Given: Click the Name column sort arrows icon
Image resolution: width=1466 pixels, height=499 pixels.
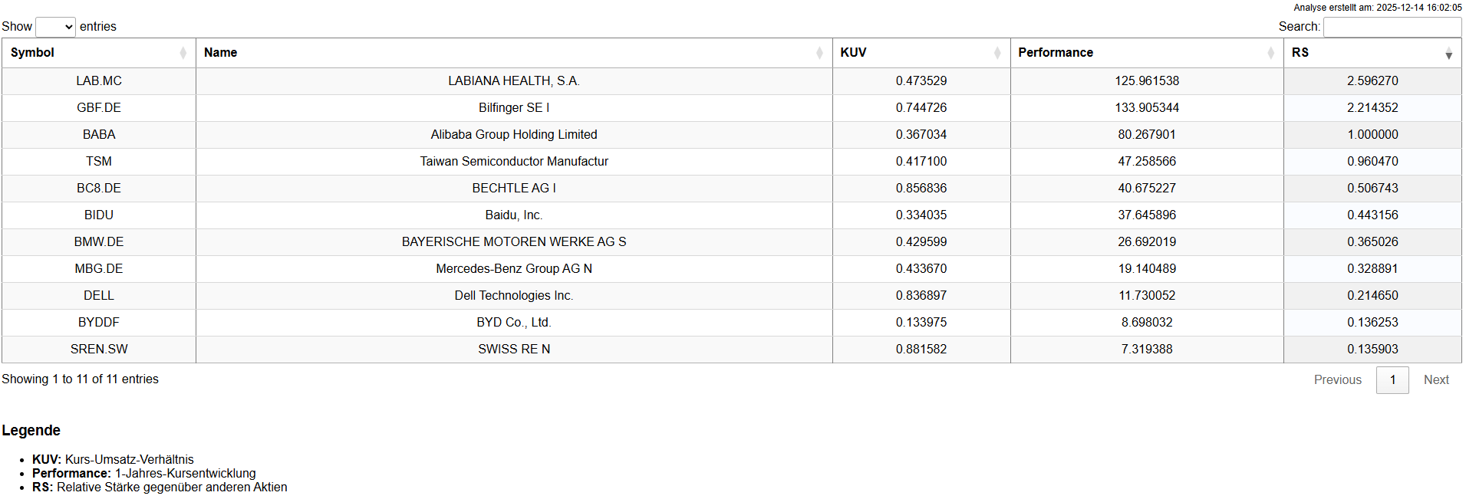Looking at the screenshot, I should coord(819,53).
